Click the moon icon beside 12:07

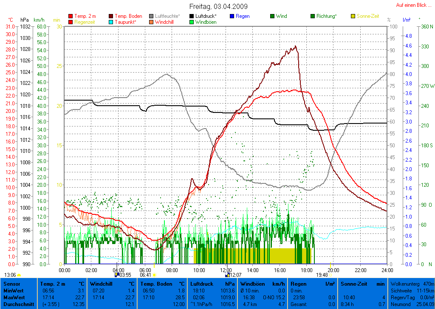[227, 275]
